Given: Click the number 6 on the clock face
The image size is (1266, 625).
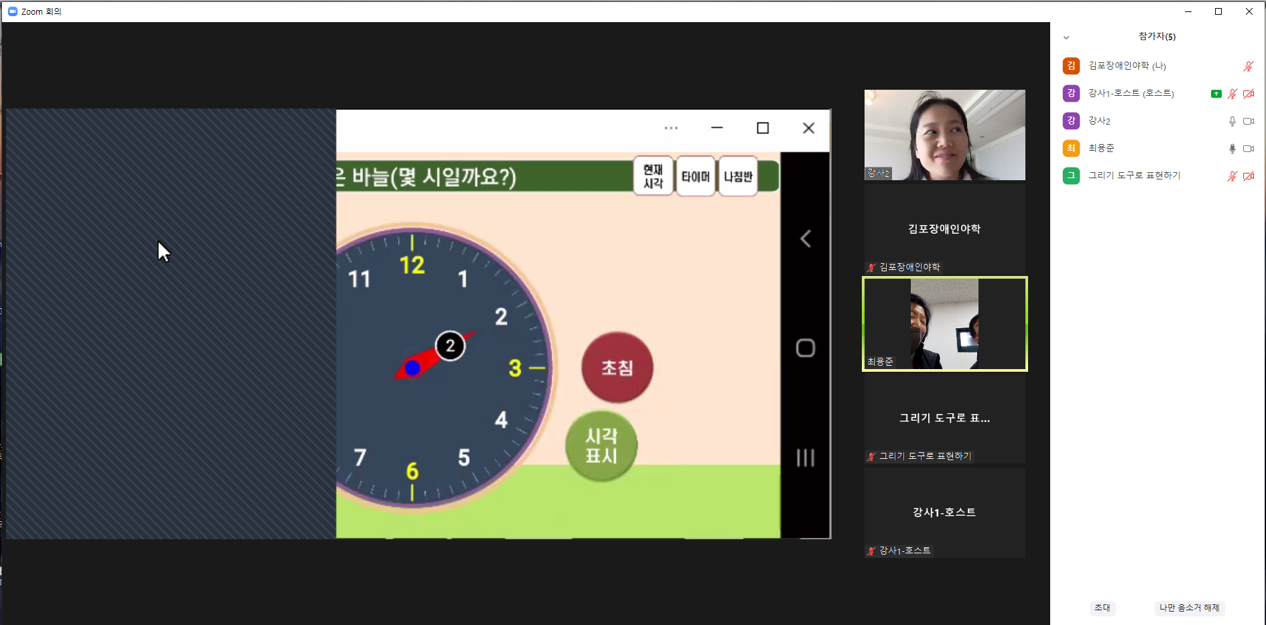Looking at the screenshot, I should pyautogui.click(x=412, y=472).
